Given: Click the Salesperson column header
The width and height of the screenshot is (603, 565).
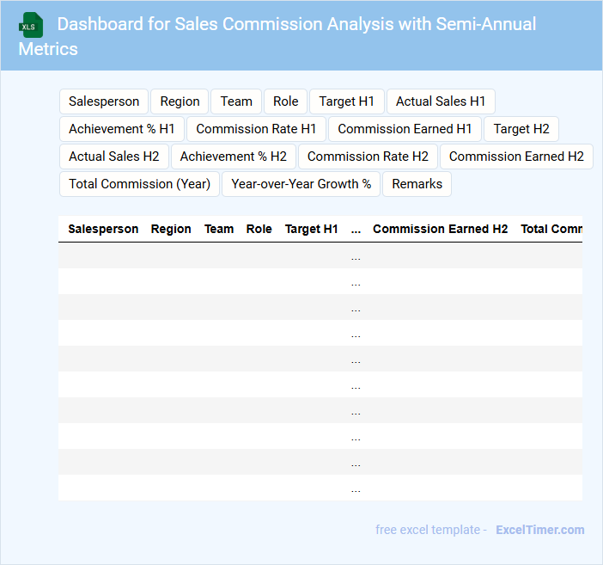Looking at the screenshot, I should (103, 229).
